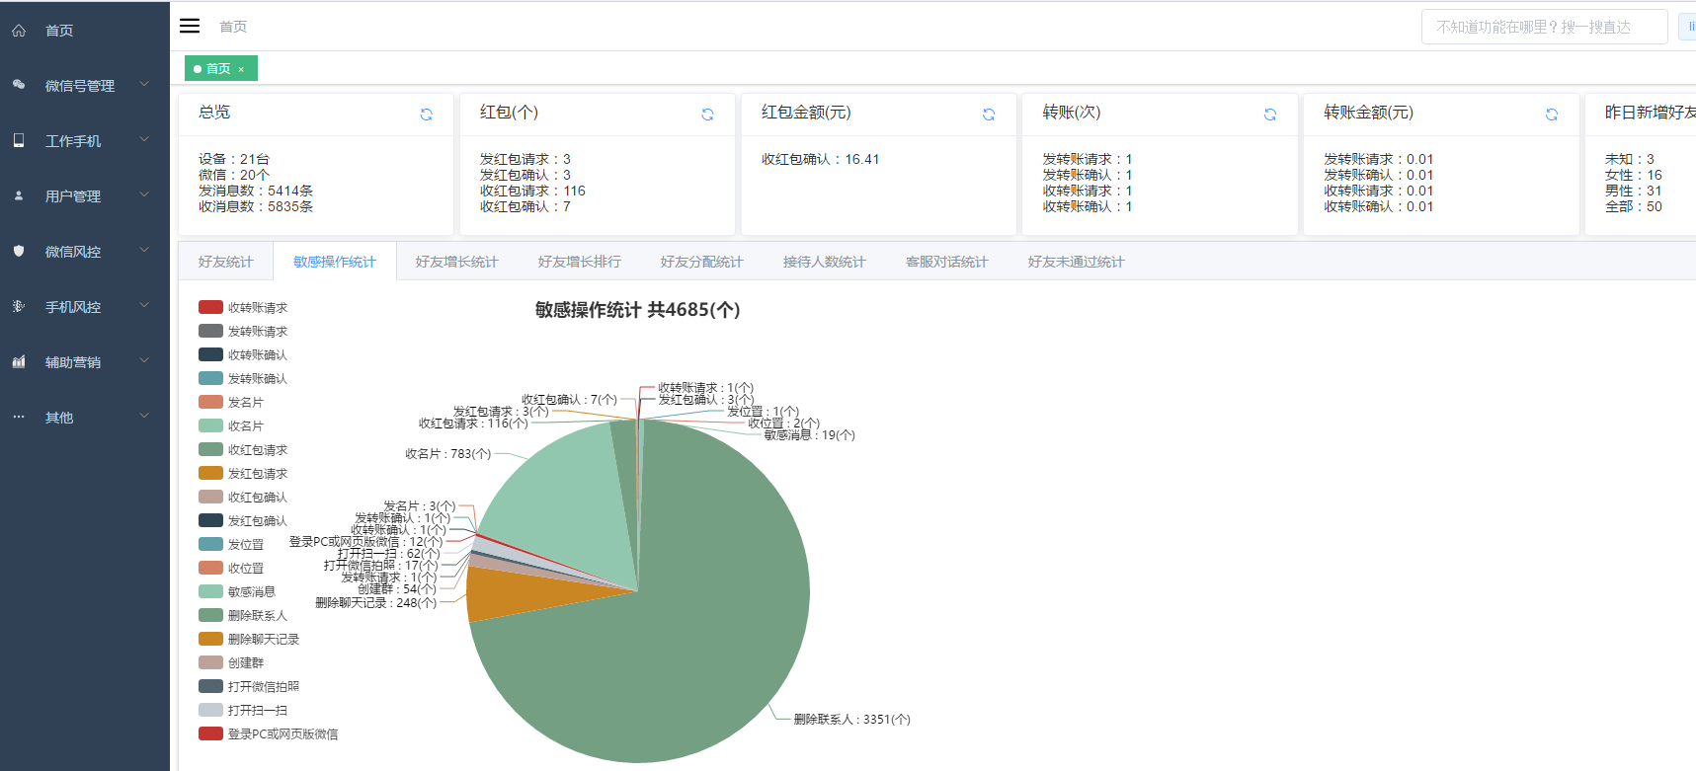Image resolution: width=1696 pixels, height=771 pixels.
Task: Refresh the 总览 card
Action: pyautogui.click(x=427, y=115)
